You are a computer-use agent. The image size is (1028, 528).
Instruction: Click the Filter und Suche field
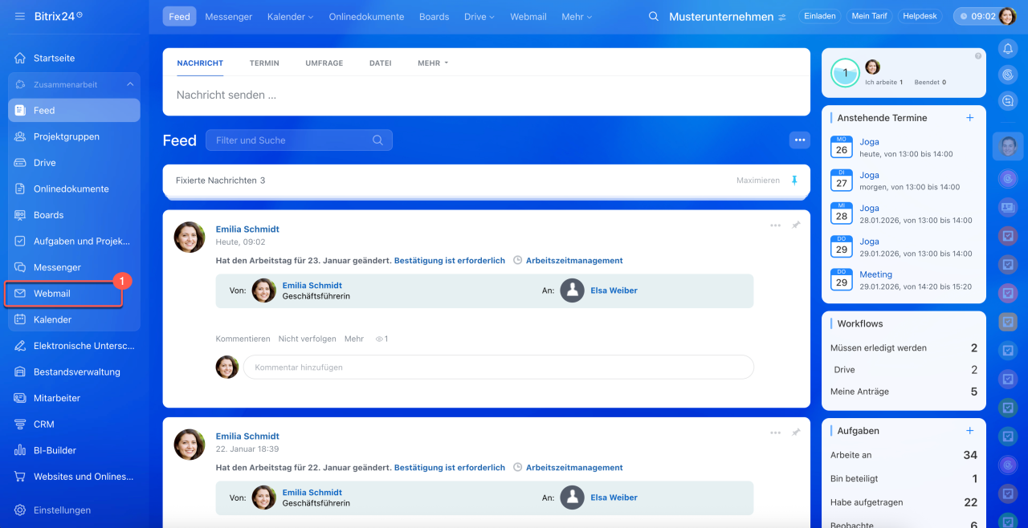tap(289, 140)
